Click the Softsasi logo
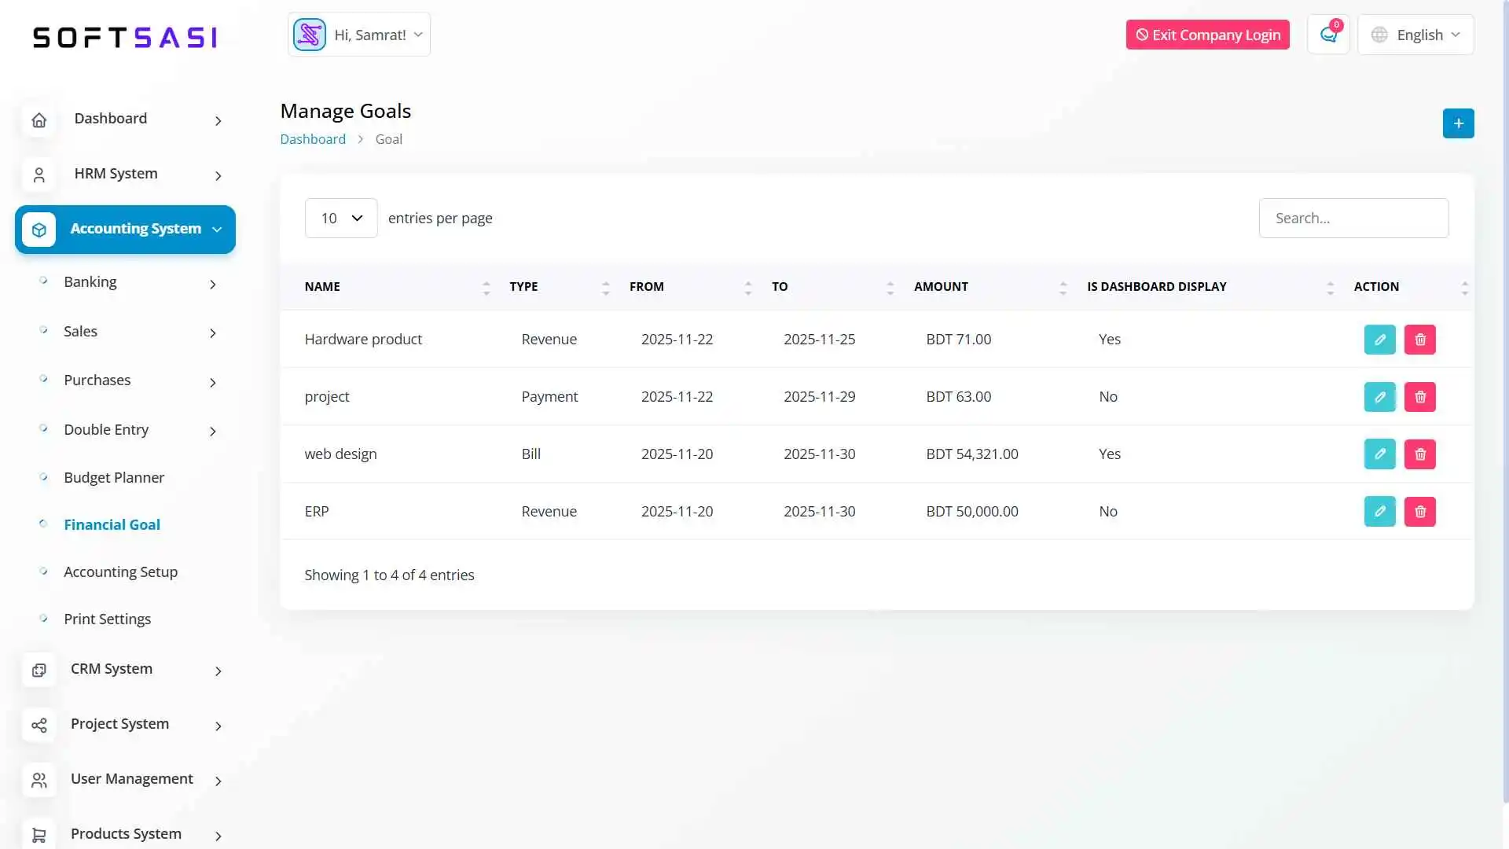The image size is (1509, 849). (x=125, y=37)
